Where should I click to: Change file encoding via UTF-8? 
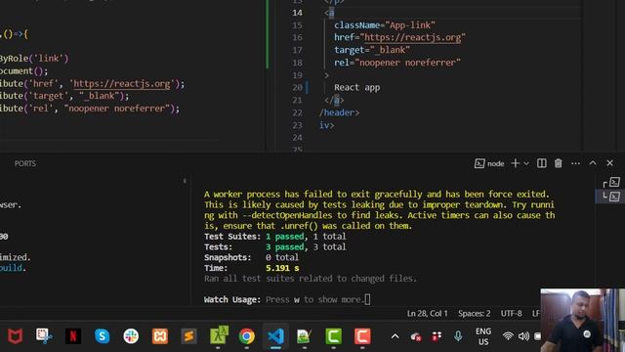pos(511,314)
